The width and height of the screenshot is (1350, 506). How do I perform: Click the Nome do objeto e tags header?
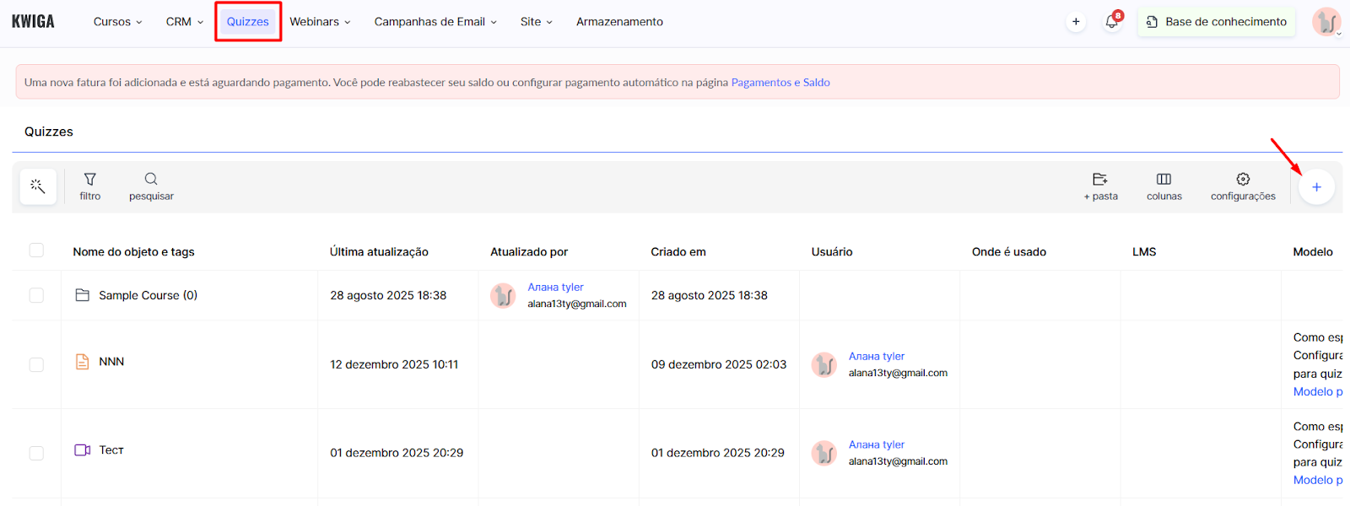click(133, 252)
